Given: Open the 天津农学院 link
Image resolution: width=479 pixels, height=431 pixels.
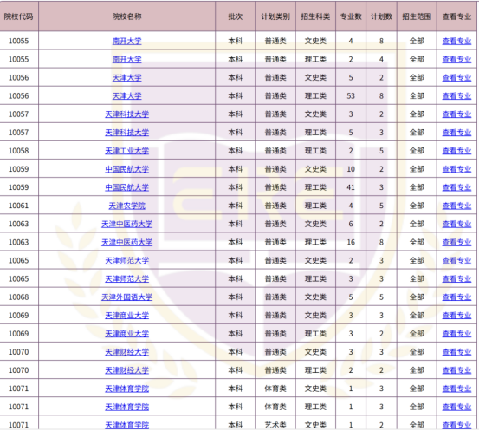Looking at the screenshot, I should point(126,206).
